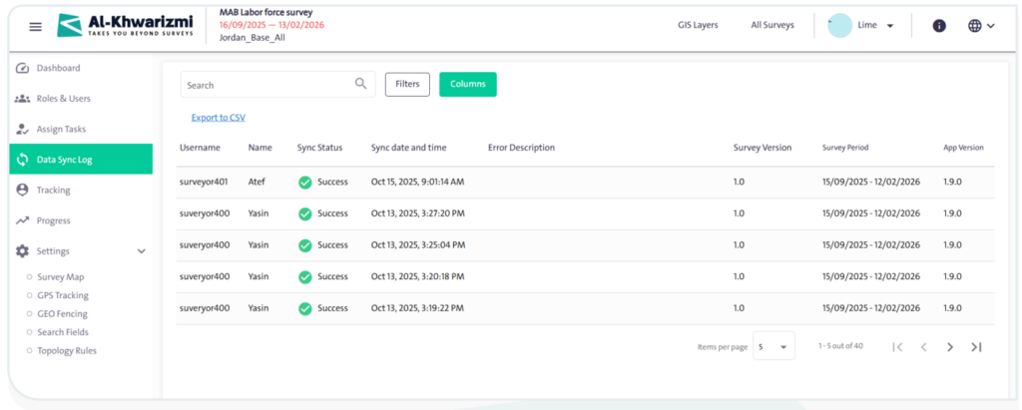Click into the Search input field
1022x410 pixels.
[264, 85]
